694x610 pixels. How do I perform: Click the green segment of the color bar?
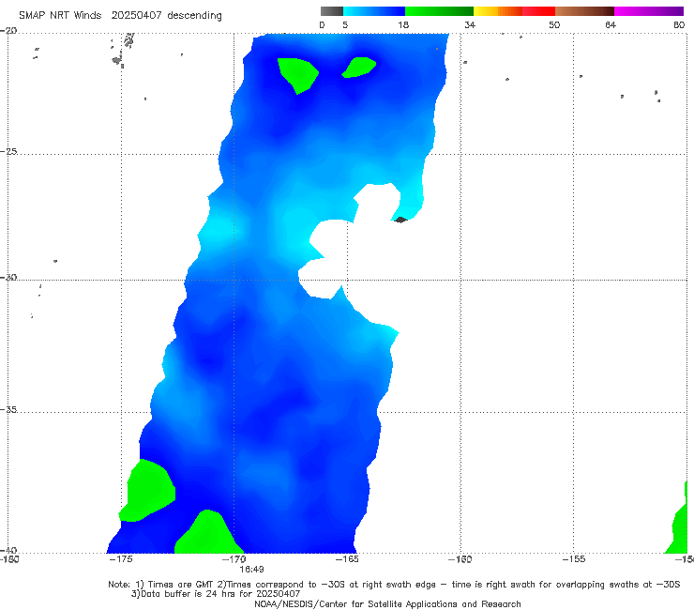[439, 11]
